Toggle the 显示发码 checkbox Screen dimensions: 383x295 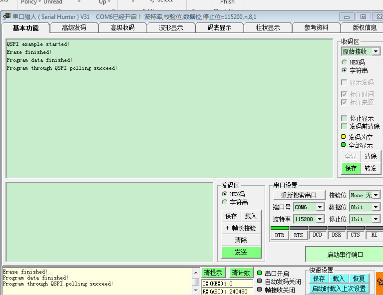(x=344, y=82)
